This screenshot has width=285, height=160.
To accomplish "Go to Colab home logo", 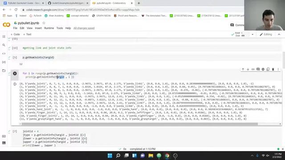I will (7, 25).
